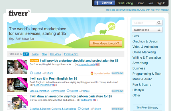Open the Graphics & Design sidebar category
This screenshot has width=171, height=111.
click(145, 41)
